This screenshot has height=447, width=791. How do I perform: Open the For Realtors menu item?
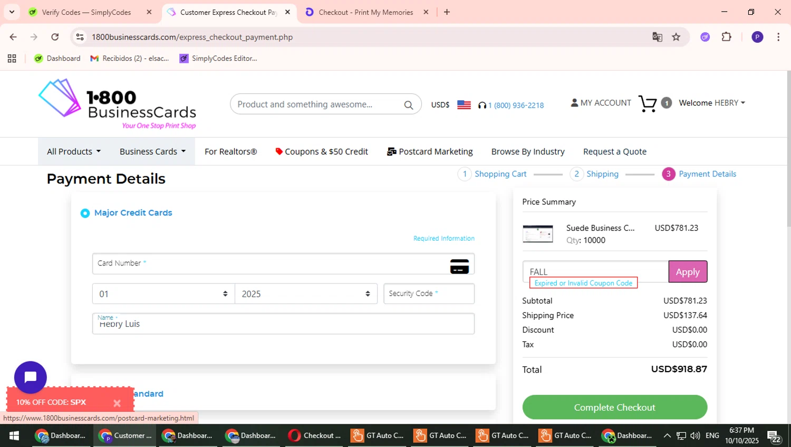tap(230, 151)
